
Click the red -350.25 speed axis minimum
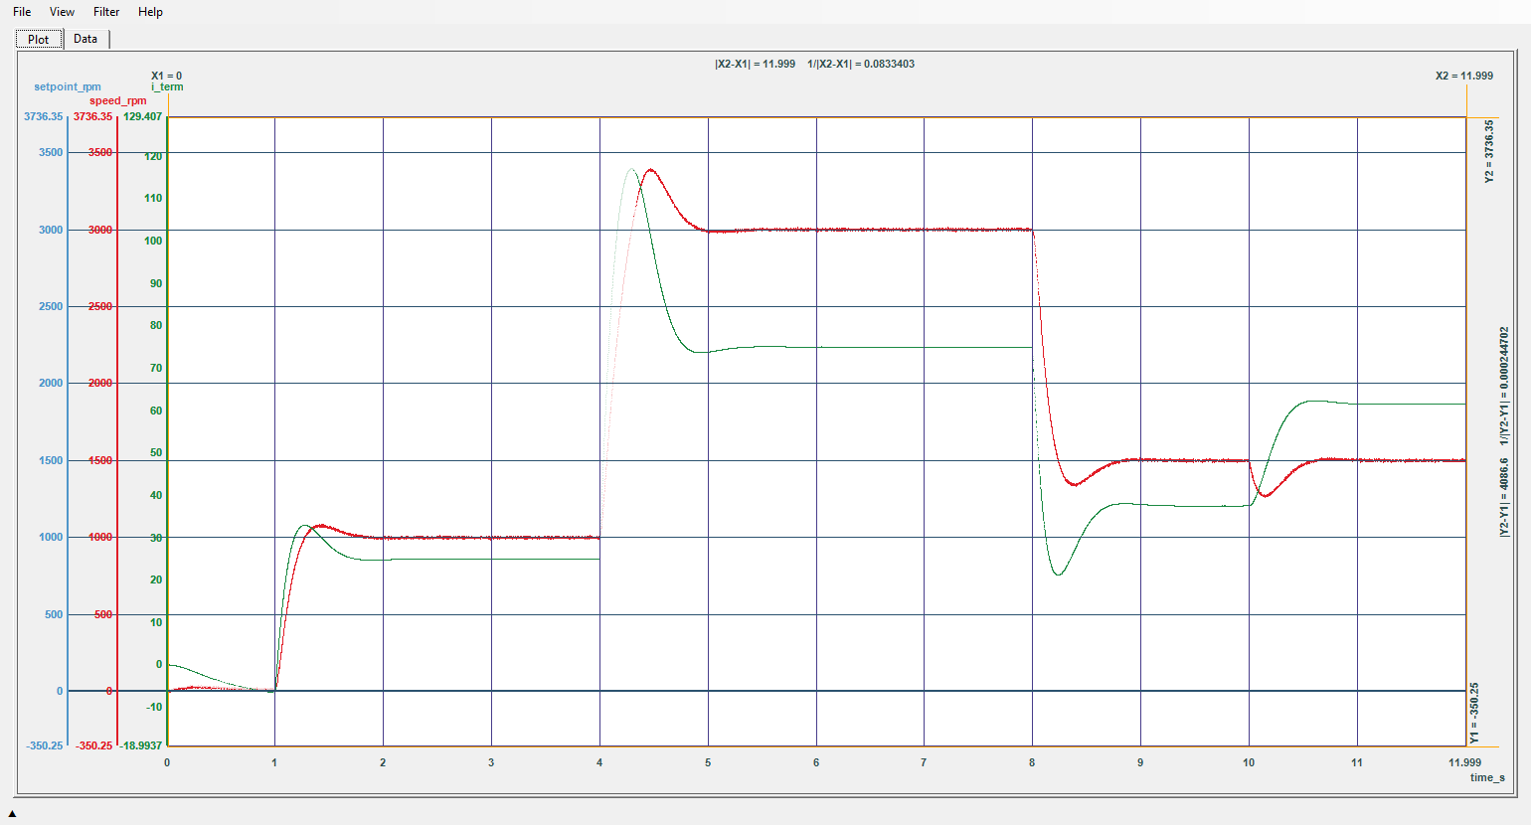(x=93, y=745)
